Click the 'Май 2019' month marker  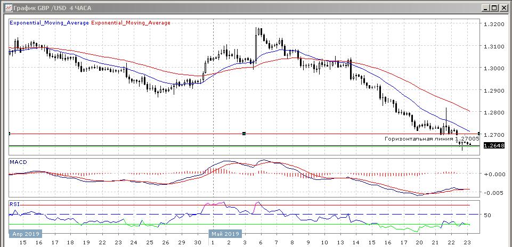[x=225, y=234]
